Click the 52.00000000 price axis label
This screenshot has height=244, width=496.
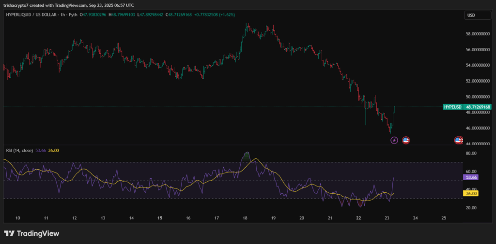click(478, 81)
